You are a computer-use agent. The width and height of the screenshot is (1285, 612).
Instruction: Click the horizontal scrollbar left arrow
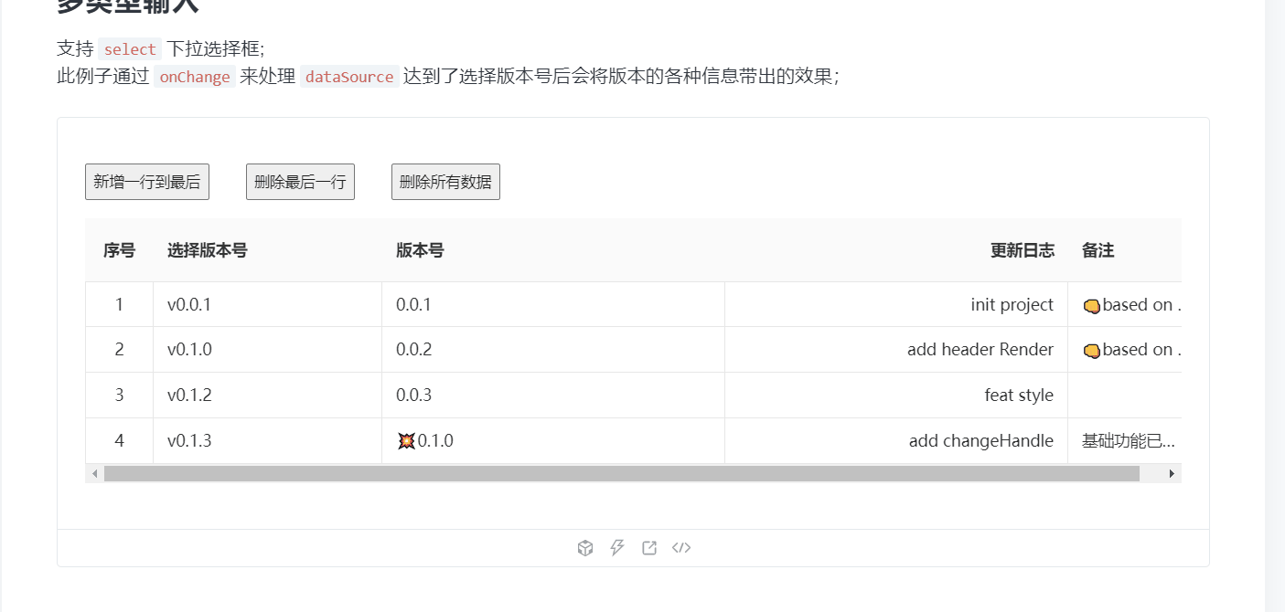coord(94,473)
